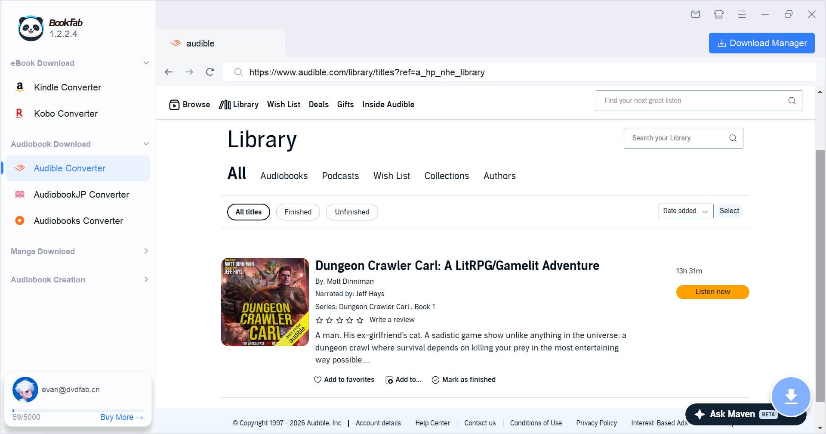Viewport: 826px width, 434px height.
Task: Change app theme via T-shirt icon
Action: click(718, 14)
